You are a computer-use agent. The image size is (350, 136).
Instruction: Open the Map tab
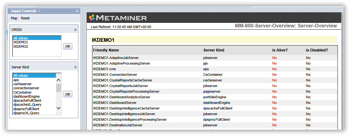coord(14,18)
